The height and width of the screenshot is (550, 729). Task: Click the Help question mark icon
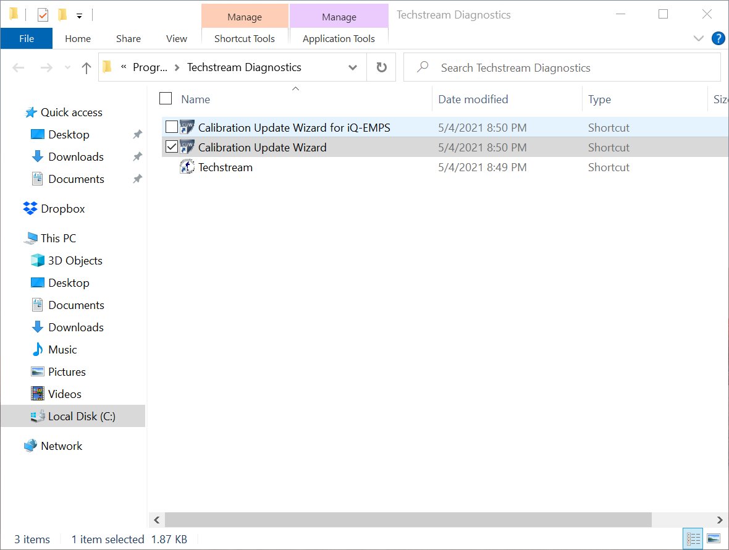(718, 38)
